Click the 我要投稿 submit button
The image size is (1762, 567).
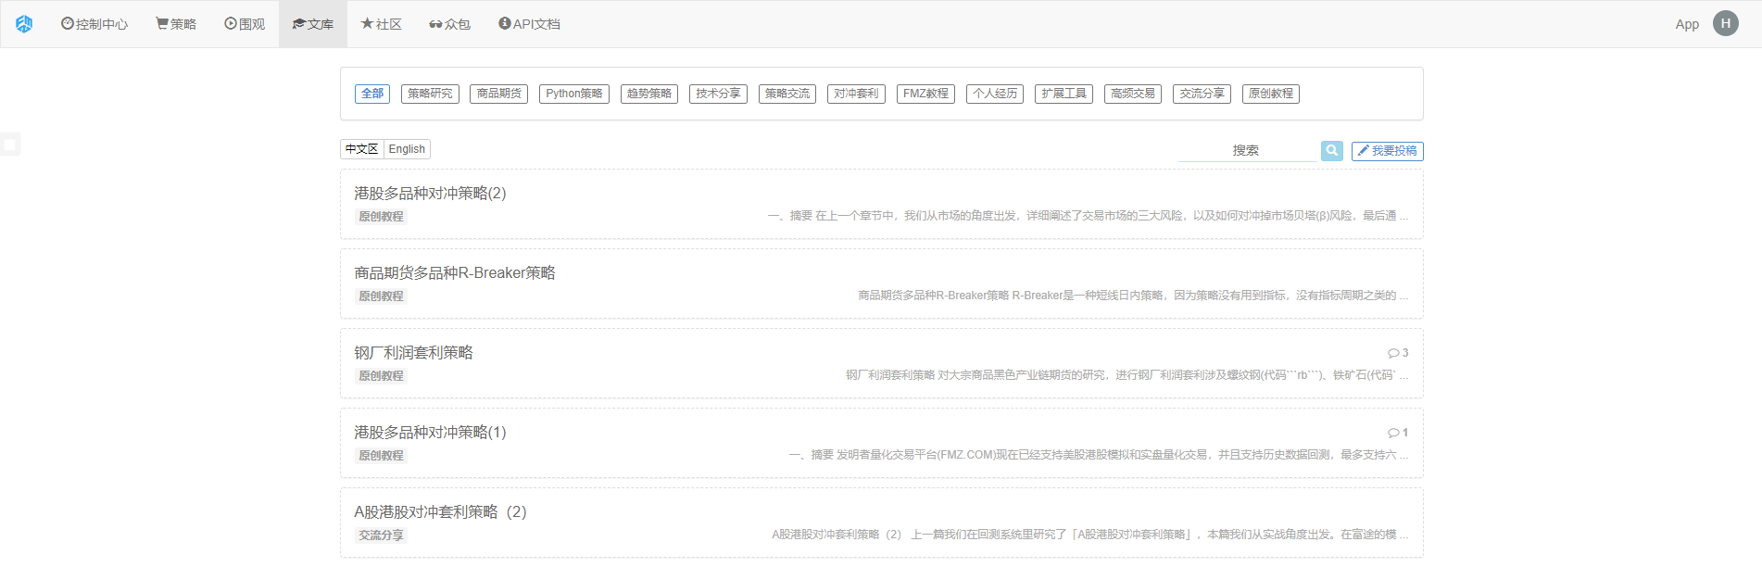tap(1387, 151)
